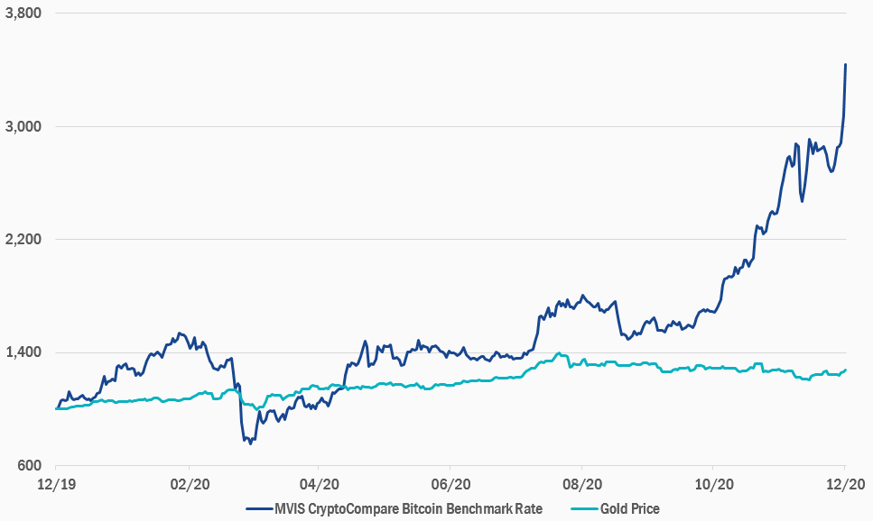873x521 pixels.
Task: Click the 12/20 x-axis date label
Action: click(844, 483)
